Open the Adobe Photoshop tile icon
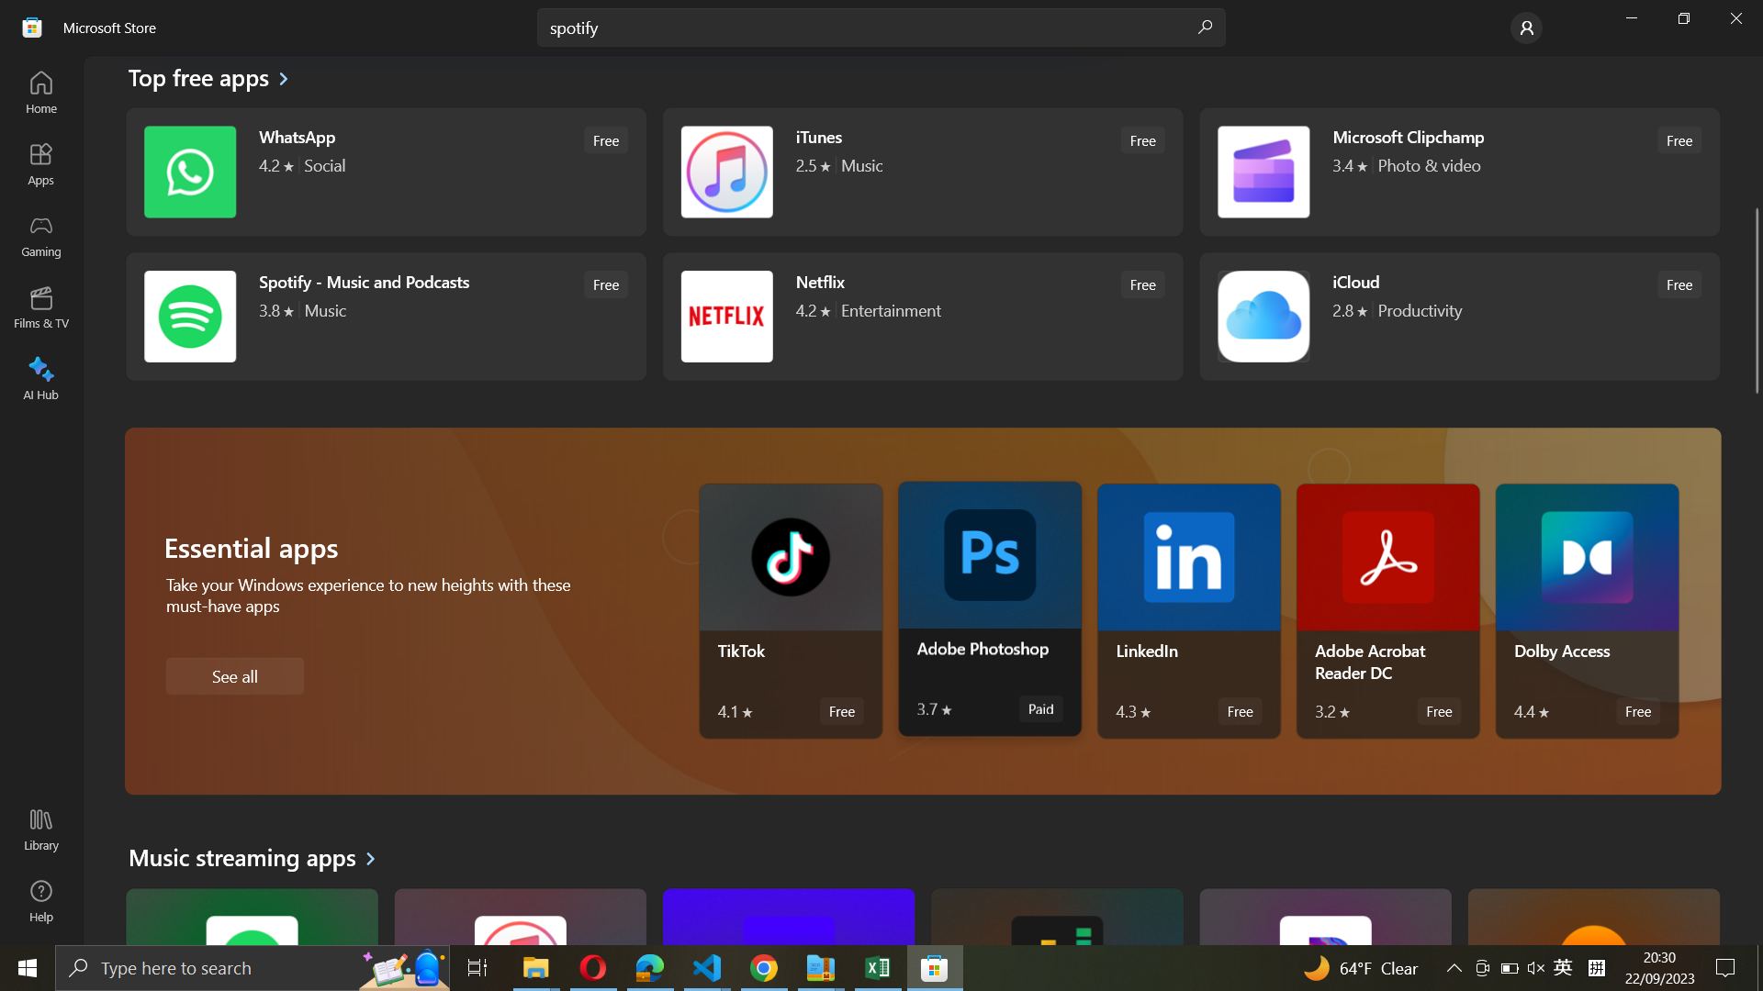 (x=990, y=555)
